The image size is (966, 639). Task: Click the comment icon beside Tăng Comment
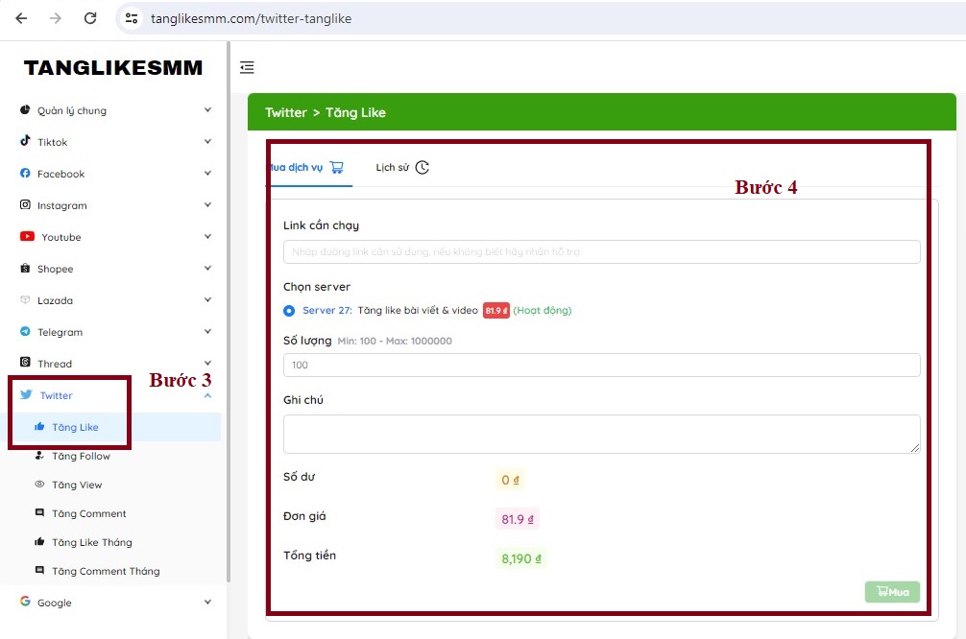[39, 512]
